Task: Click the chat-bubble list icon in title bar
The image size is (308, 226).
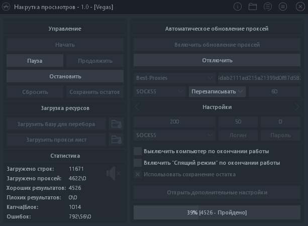Action: pyautogui.click(x=268, y=7)
